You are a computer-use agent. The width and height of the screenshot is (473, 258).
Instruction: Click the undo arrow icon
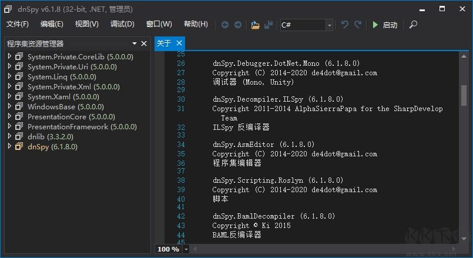point(345,25)
